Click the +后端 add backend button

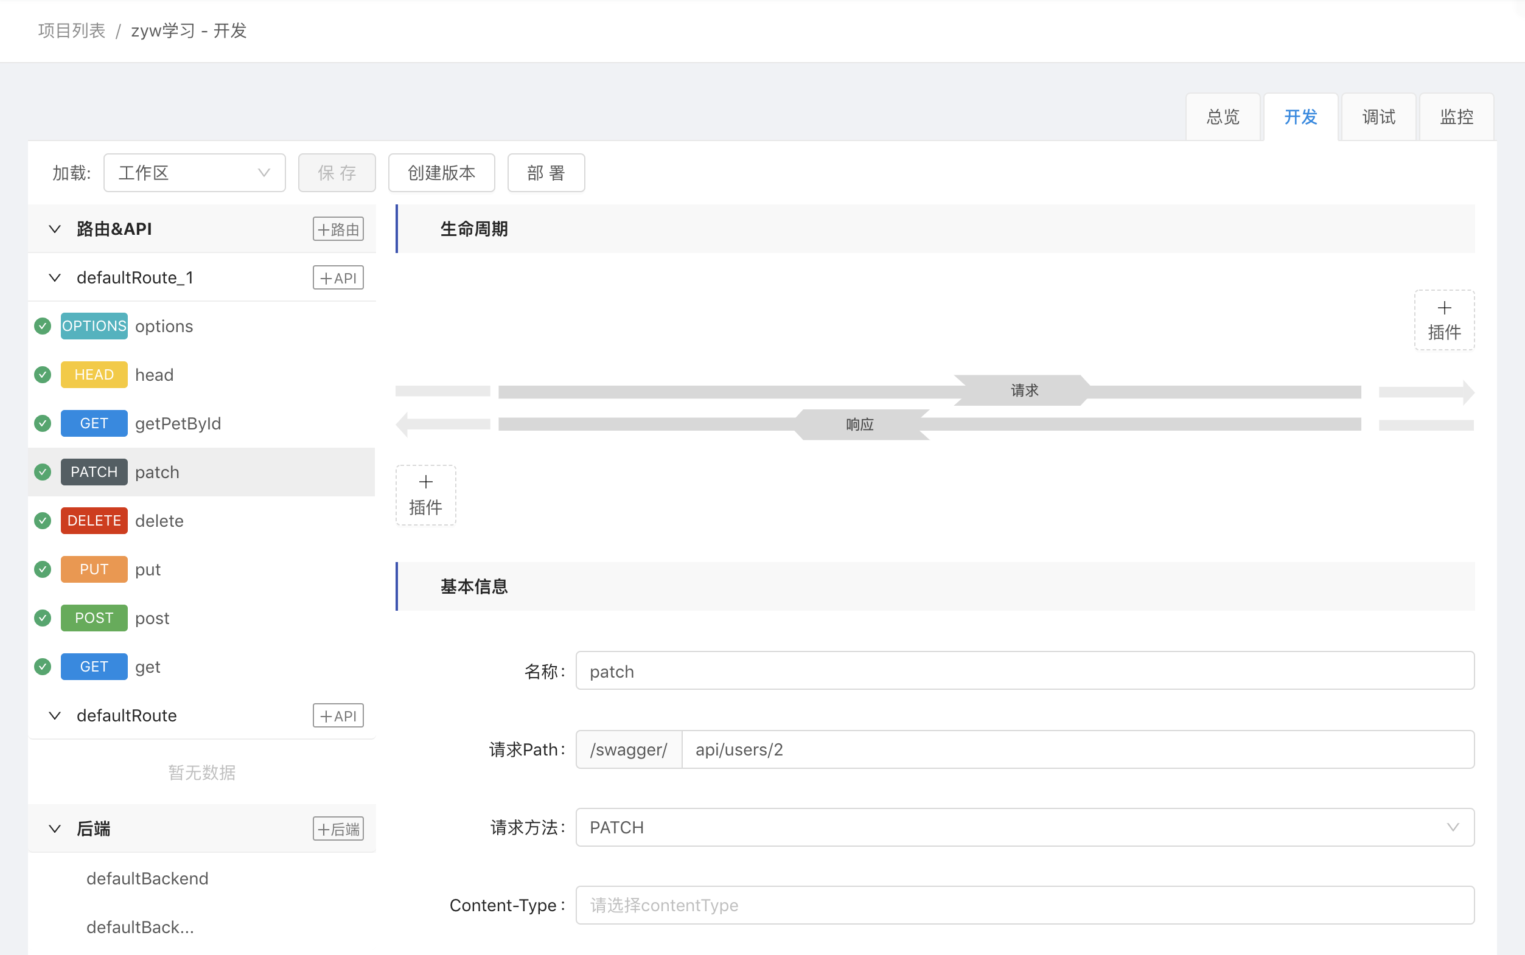coord(338,828)
